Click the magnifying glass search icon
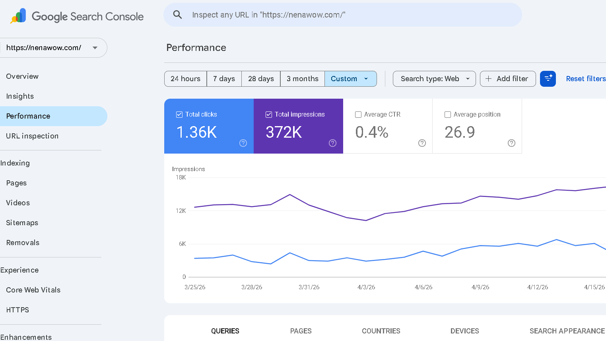Screen dimensions: 606x341 tap(177, 15)
